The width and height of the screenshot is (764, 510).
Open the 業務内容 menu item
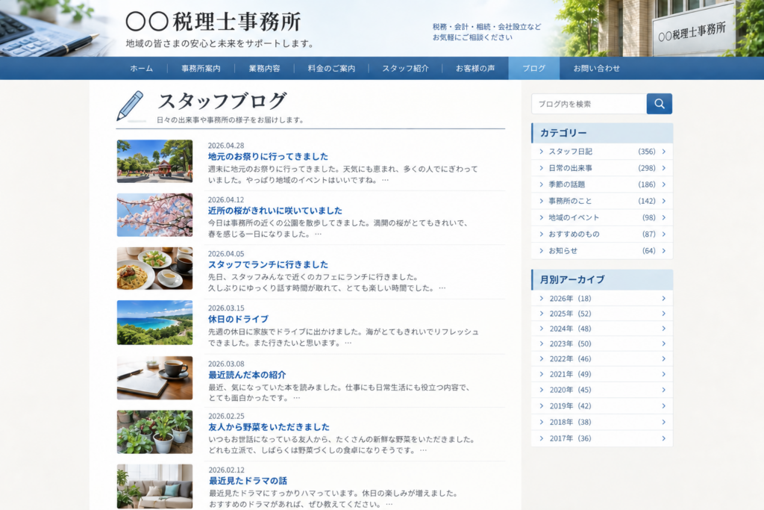tap(265, 68)
